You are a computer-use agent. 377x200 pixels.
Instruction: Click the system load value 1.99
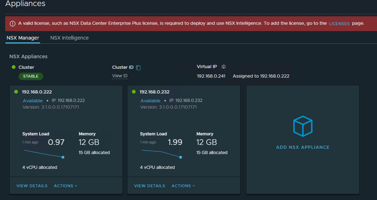[x=175, y=142]
